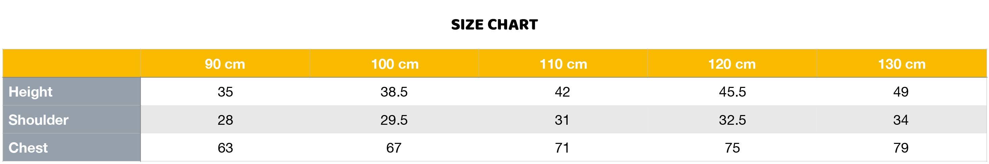Select the Chest row label
Viewport: 989px width, 164px height.
pyautogui.click(x=28, y=148)
